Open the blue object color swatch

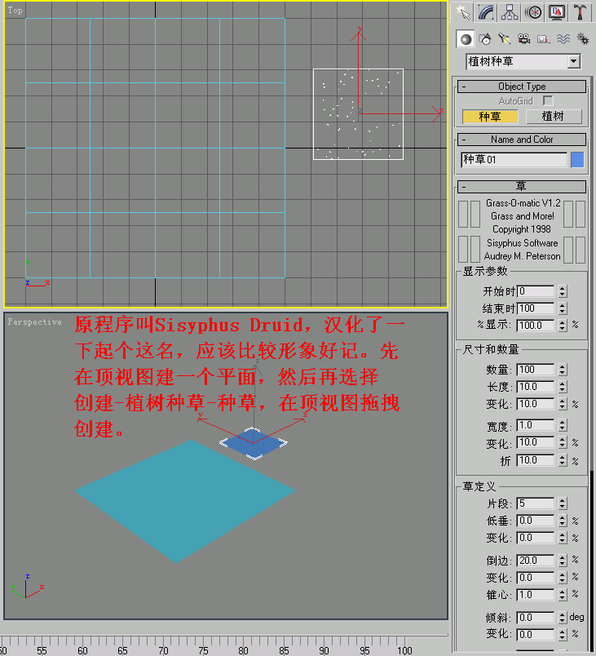coord(577,160)
